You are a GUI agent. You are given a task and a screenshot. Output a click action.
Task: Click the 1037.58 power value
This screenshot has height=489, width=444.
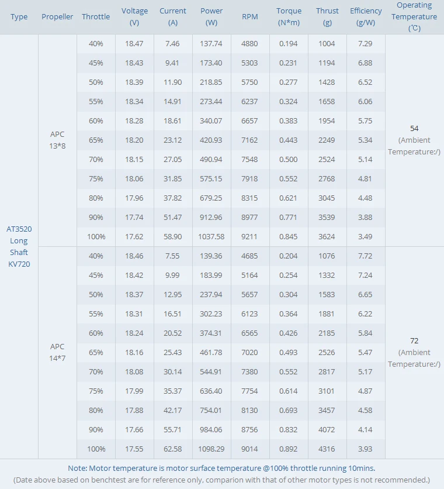point(211,237)
